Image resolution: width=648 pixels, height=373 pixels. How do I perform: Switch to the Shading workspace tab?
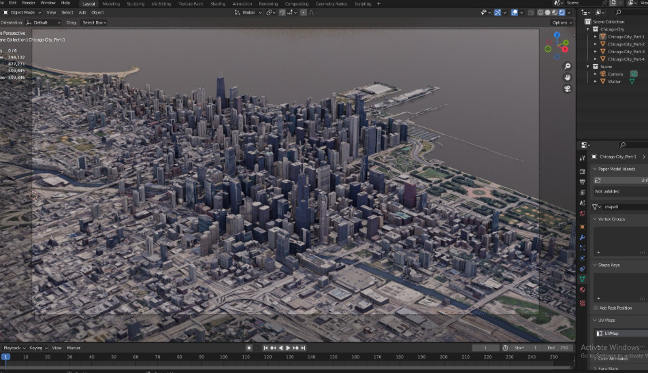(218, 3)
